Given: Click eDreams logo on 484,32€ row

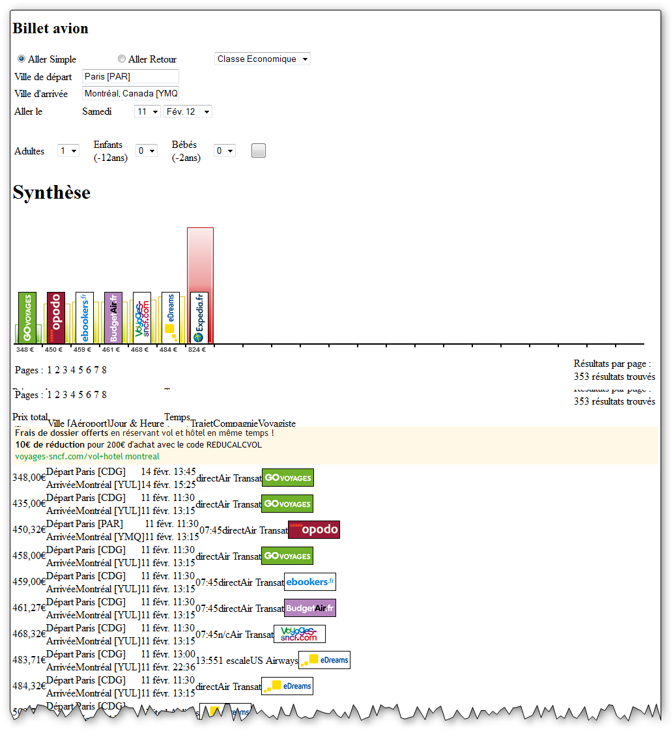Looking at the screenshot, I should coord(287,686).
